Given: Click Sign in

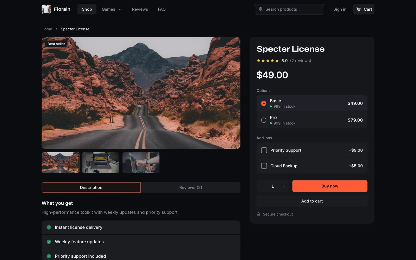Looking at the screenshot, I should [340, 9].
